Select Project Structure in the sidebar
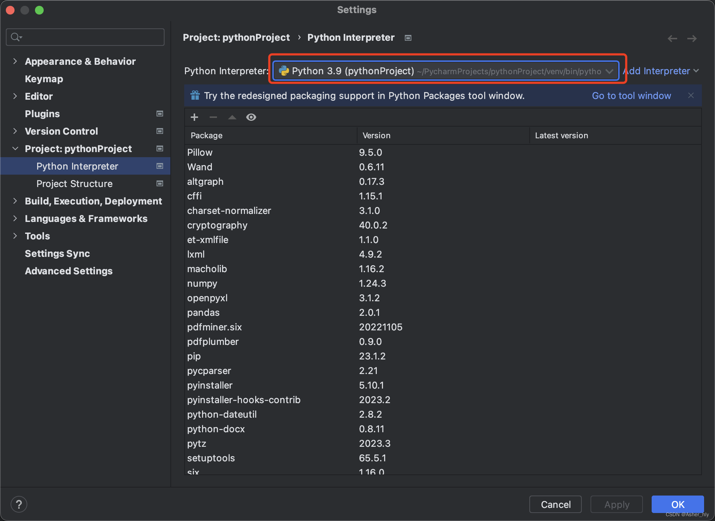Screen dimensions: 715x521 tap(74, 184)
